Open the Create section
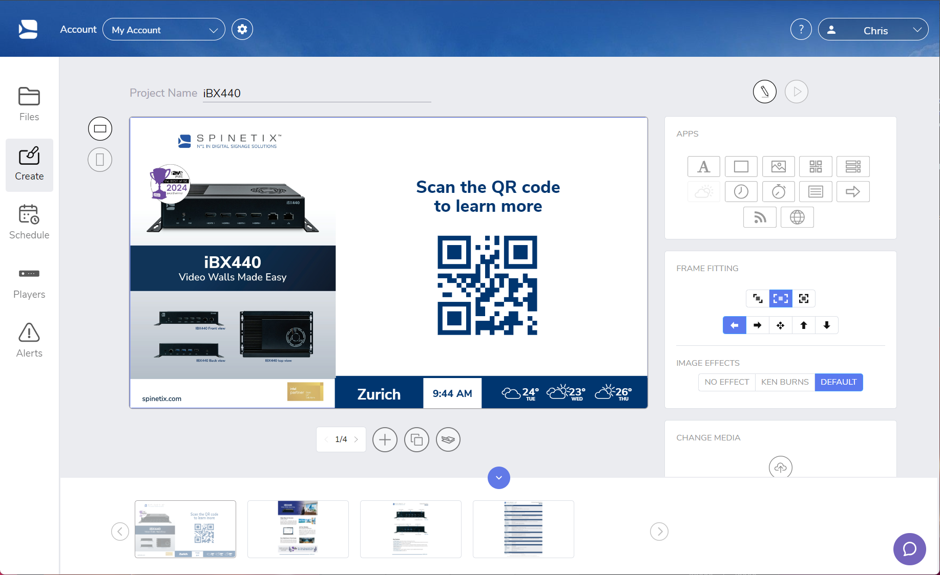Image resolution: width=940 pixels, height=575 pixels. (x=29, y=165)
